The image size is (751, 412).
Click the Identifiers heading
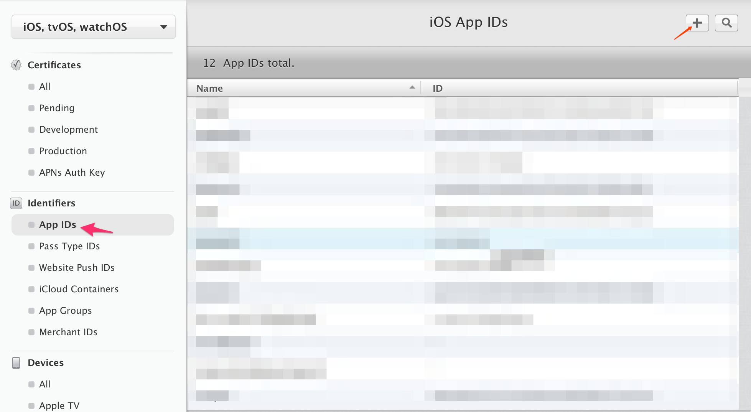click(51, 203)
